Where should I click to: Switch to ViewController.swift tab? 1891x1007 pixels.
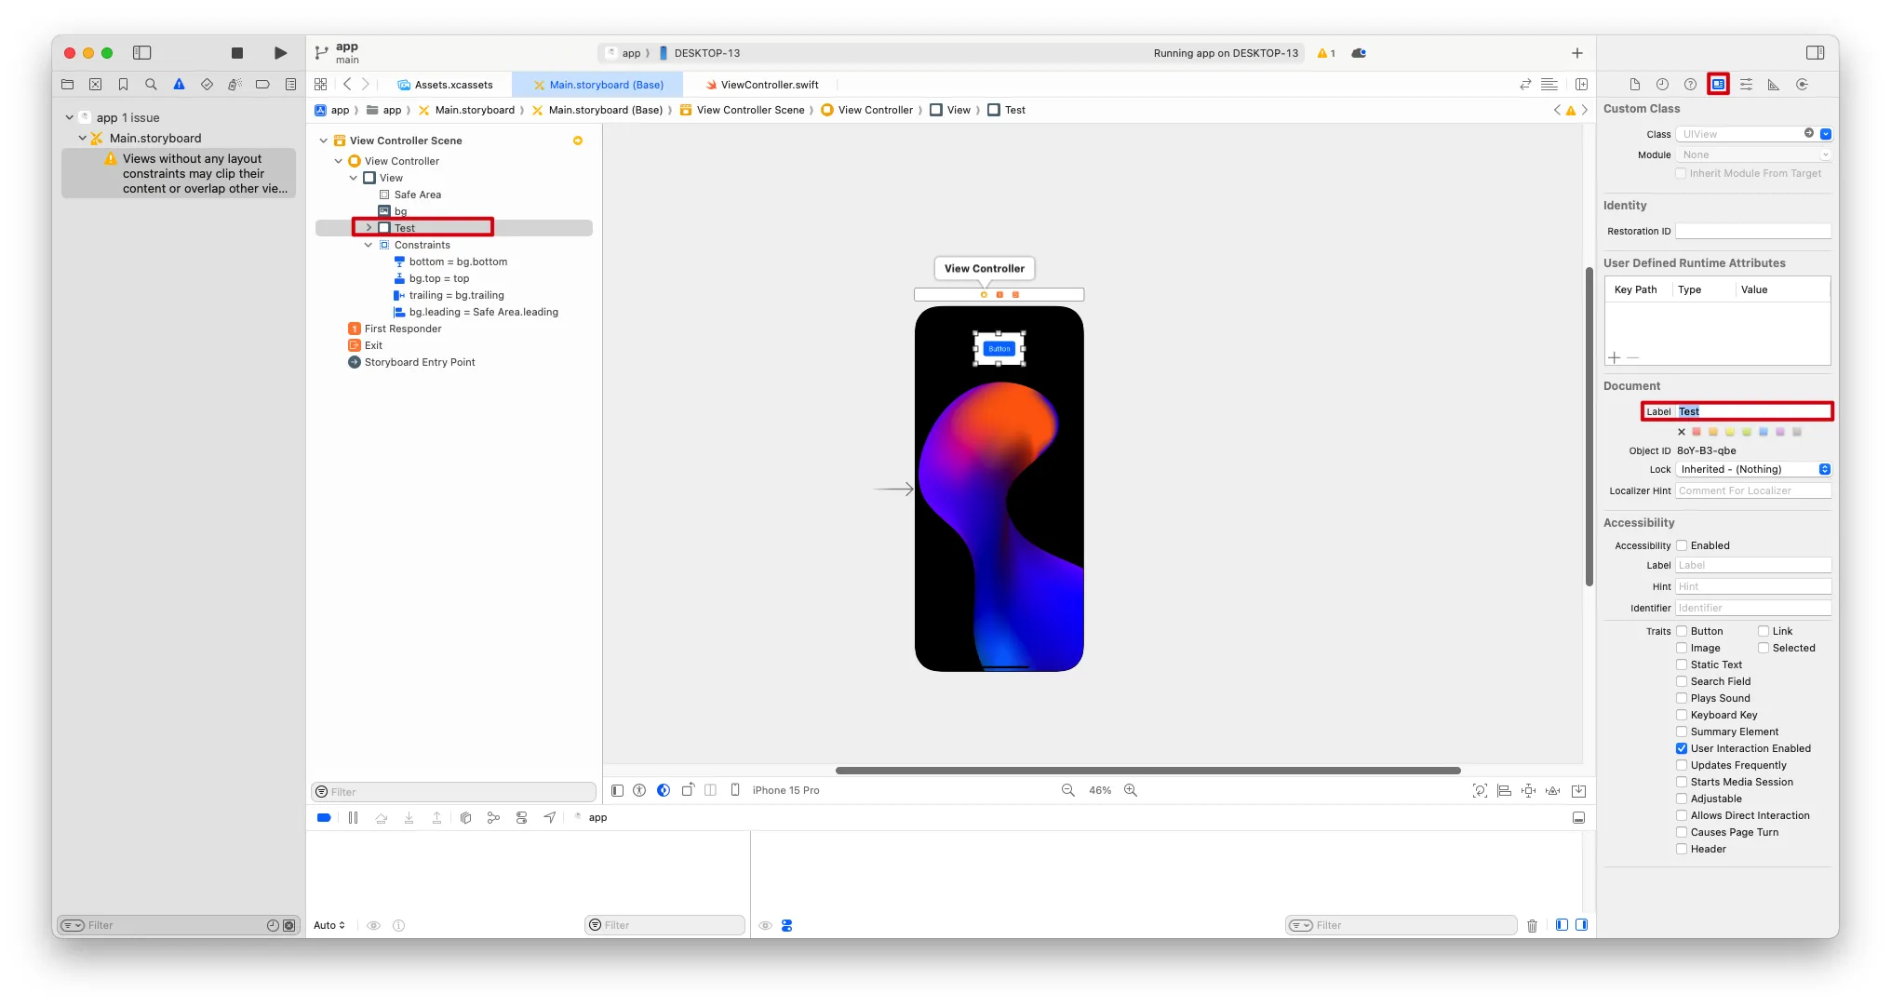[769, 85]
